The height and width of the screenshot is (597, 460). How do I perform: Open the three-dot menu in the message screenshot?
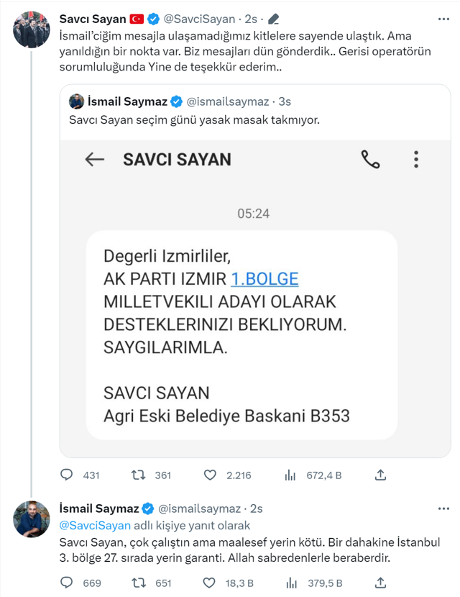tap(415, 160)
